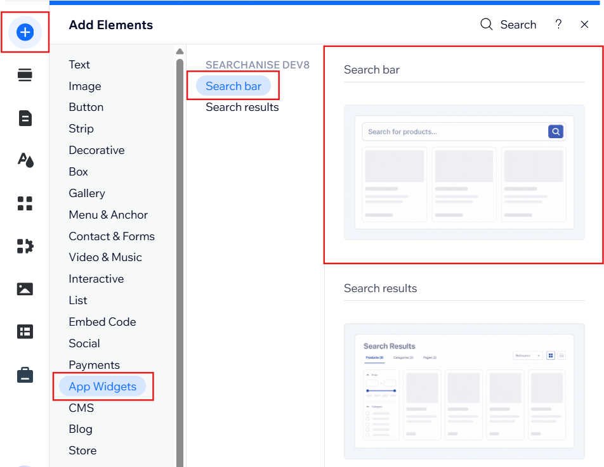This screenshot has width=604, height=467.
Task: Click the blue Add Elements plus icon
Action: [25, 32]
